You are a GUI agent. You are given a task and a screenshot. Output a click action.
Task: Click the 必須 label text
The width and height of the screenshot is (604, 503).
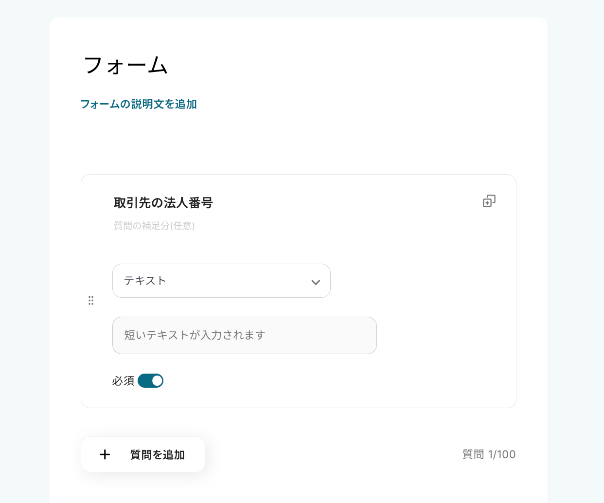[123, 381]
